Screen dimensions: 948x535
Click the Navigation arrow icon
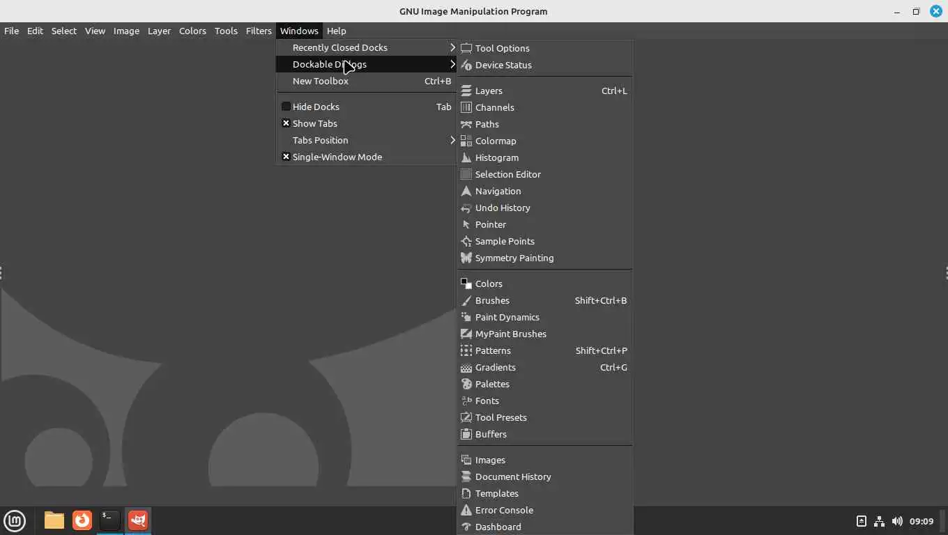pyautogui.click(x=466, y=191)
